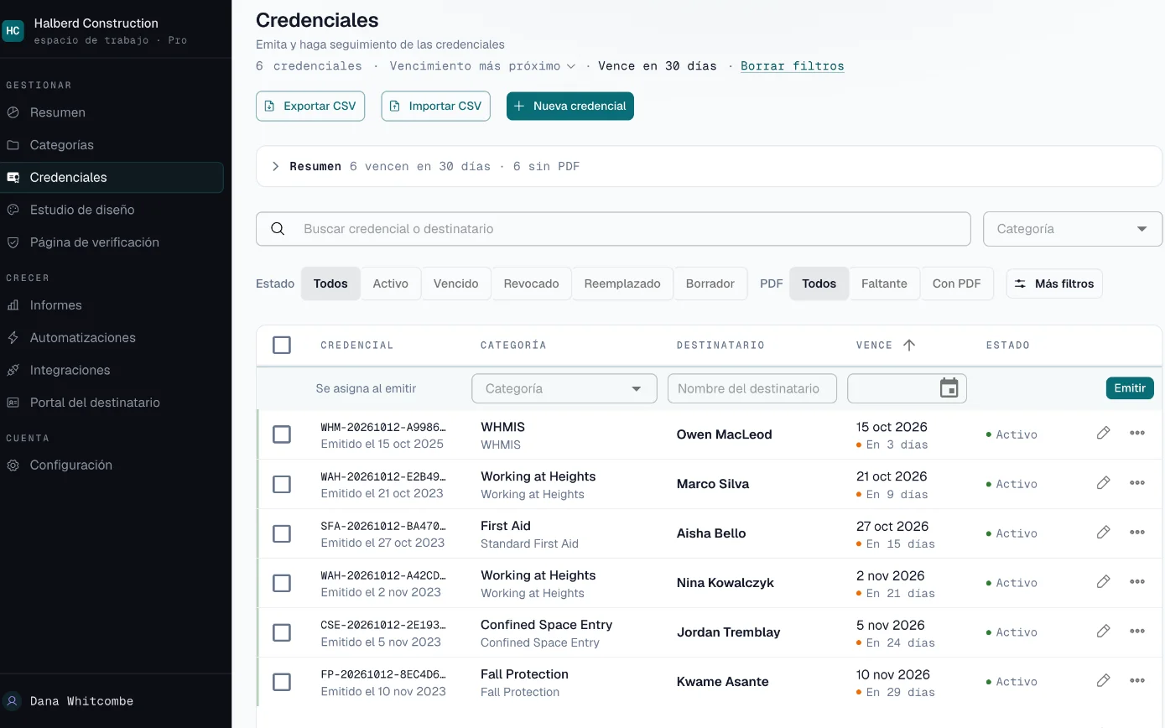Click the Buscar credencial o destinatario field
The height and width of the screenshot is (728, 1165).
pos(613,229)
